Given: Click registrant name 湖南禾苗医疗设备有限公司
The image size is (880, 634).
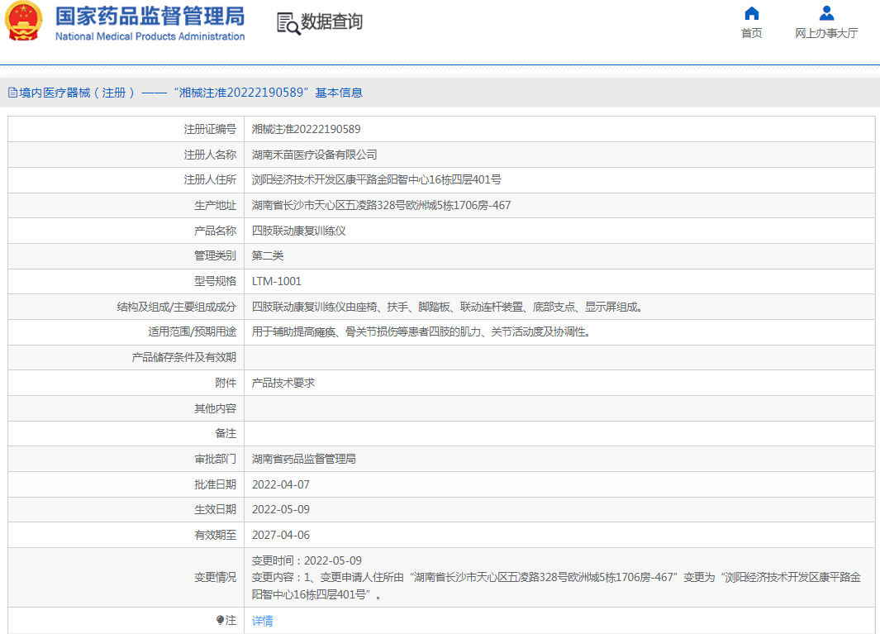Looking at the screenshot, I should tap(314, 155).
